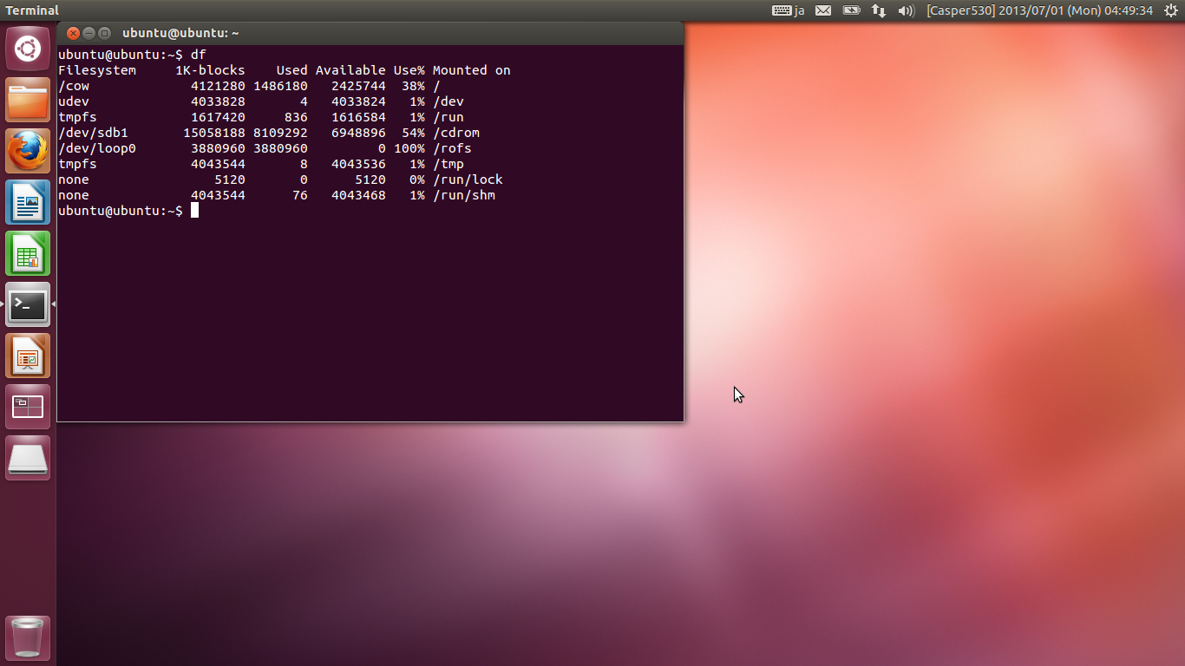The width and height of the screenshot is (1185, 666).
Task: Click the /tmp mount point text
Action: 448,164
